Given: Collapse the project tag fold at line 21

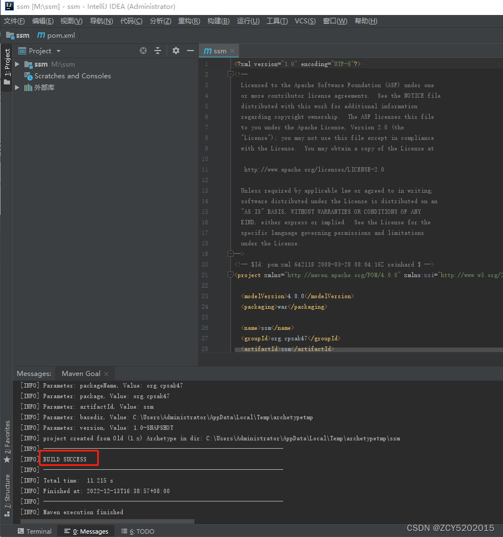Looking at the screenshot, I should (230, 275).
